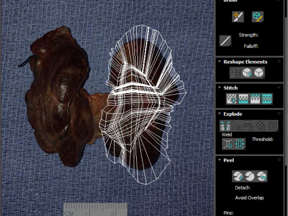This screenshot has height=216, width=288.
Task: Click the plain Relax icon in Reshape Elements
Action: tap(259, 73)
